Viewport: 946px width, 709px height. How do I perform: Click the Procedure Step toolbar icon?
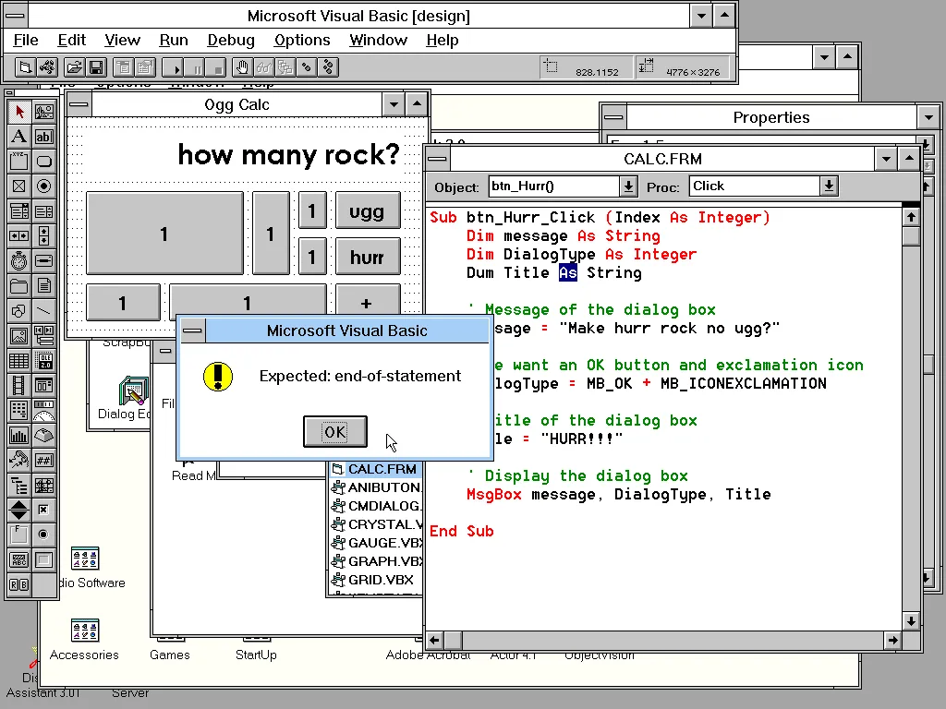(x=328, y=66)
